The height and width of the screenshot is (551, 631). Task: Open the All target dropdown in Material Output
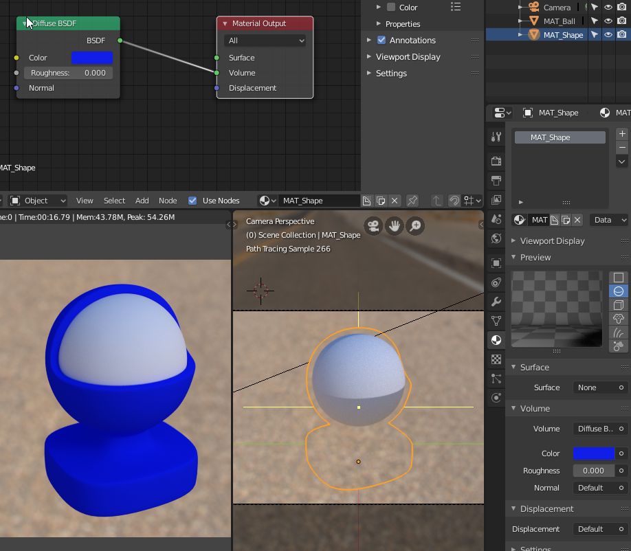[265, 41]
